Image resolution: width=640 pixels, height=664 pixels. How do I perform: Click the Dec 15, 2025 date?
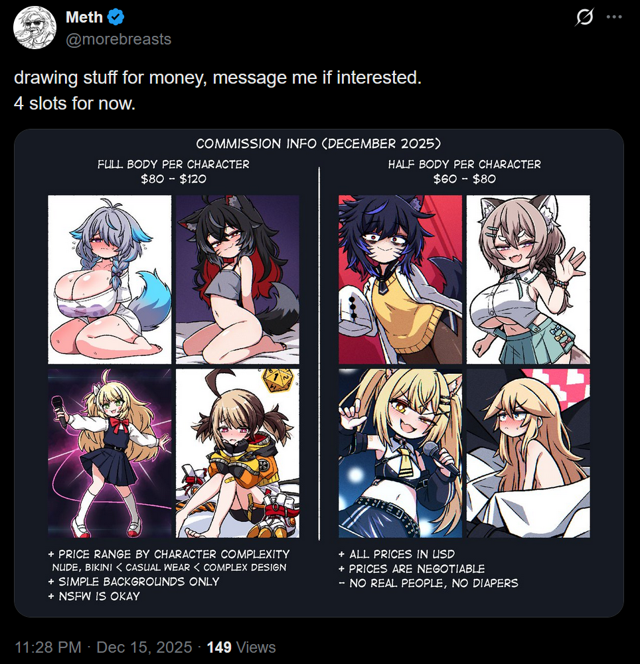144,647
